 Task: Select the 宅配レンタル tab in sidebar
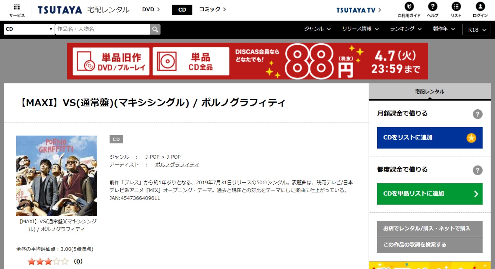(430, 92)
